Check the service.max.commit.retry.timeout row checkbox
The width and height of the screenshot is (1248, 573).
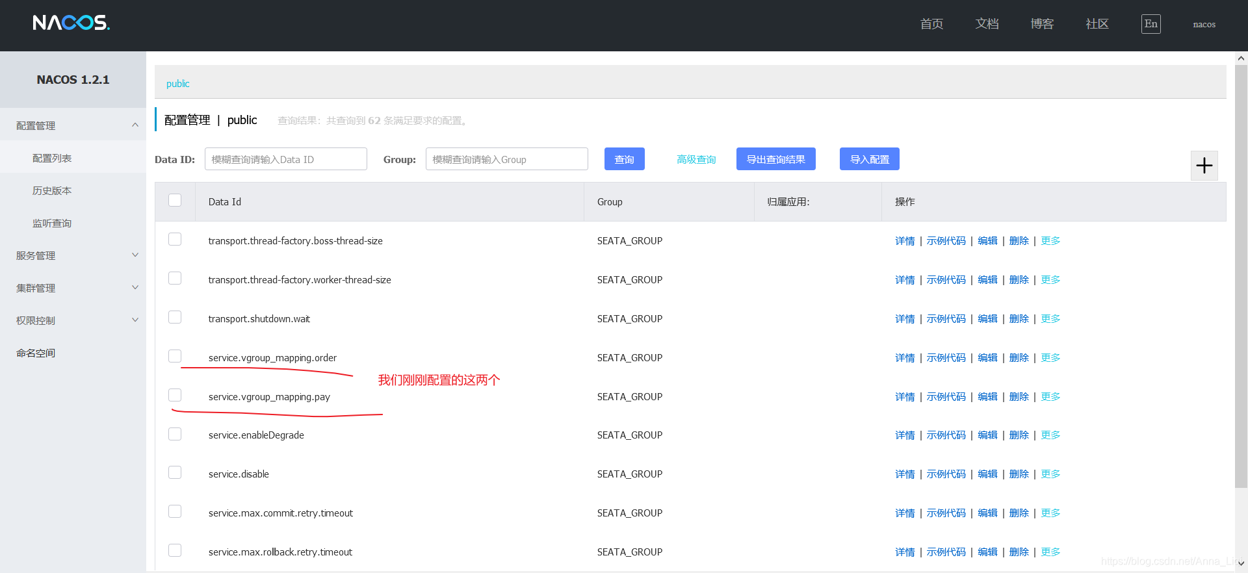coord(175,511)
